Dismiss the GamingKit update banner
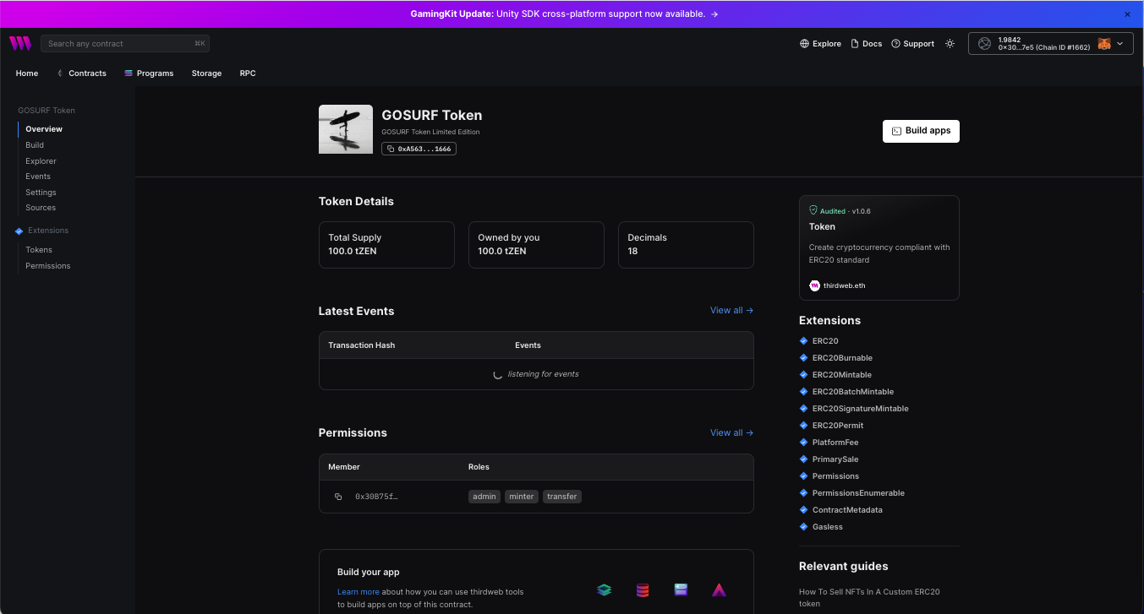The width and height of the screenshot is (1144, 614). click(x=1127, y=14)
